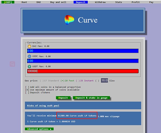
Task: Click the red USDT amount field
Action: 83,71
